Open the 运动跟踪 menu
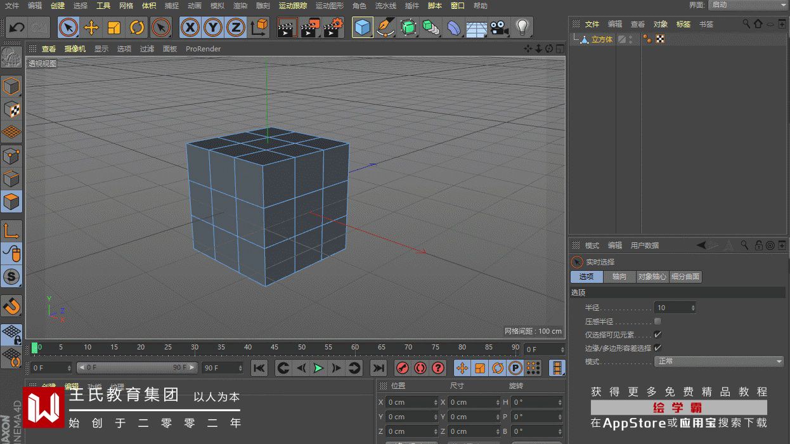Screen dimensions: 790x444 292,6
